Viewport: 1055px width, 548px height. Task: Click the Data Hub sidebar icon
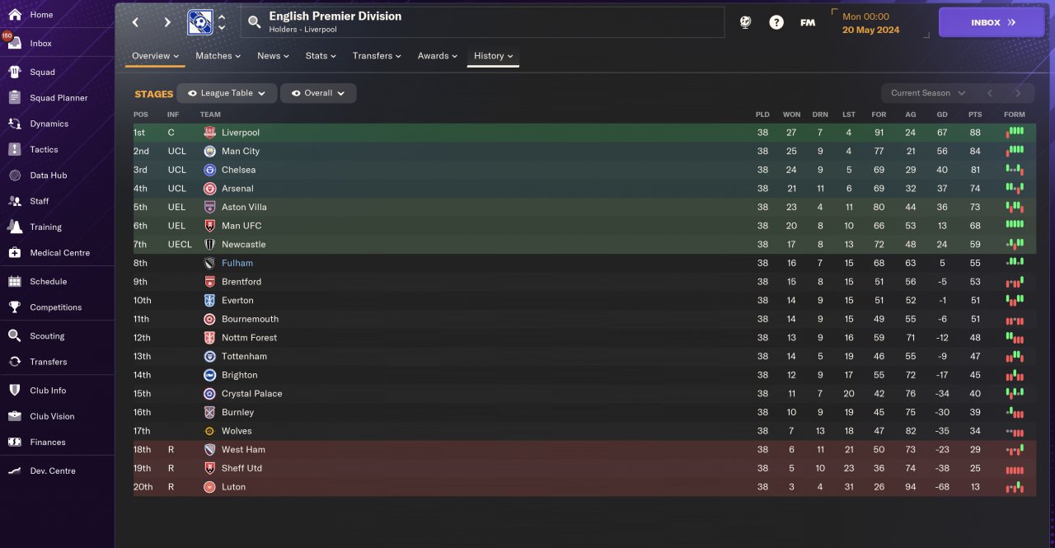click(x=14, y=175)
